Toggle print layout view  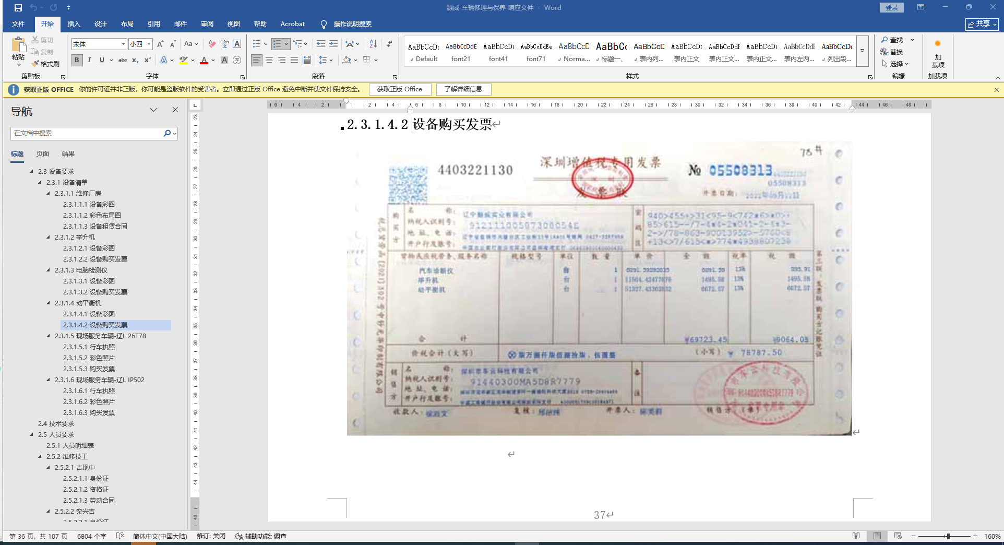(877, 536)
